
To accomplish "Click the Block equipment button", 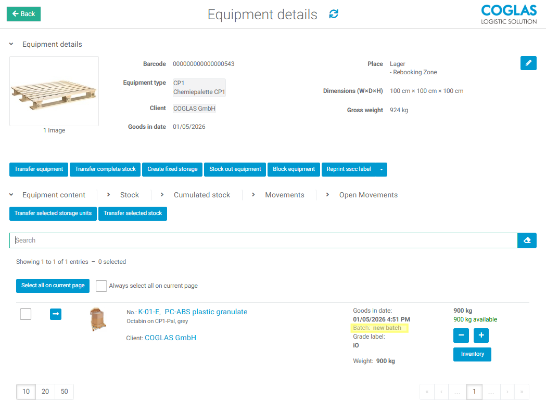I will [294, 169].
